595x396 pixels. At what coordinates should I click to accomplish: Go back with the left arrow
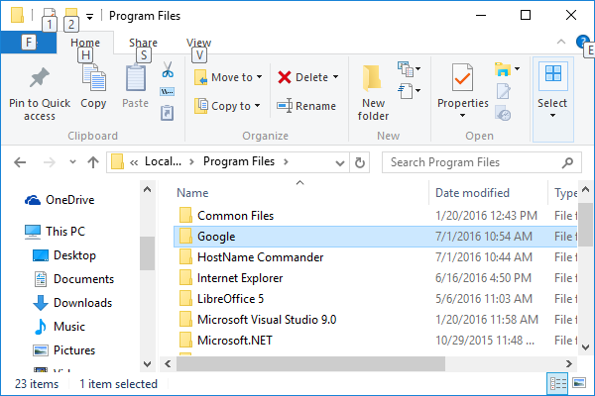pyautogui.click(x=20, y=162)
